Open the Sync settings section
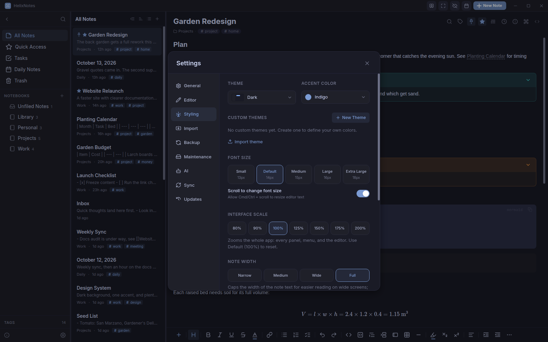The image size is (548, 342). pos(194,185)
